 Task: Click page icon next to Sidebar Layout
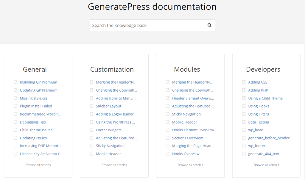(92, 106)
